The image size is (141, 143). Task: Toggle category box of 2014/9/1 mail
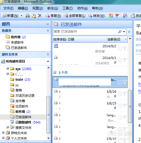pyautogui.click(x=120, y=60)
